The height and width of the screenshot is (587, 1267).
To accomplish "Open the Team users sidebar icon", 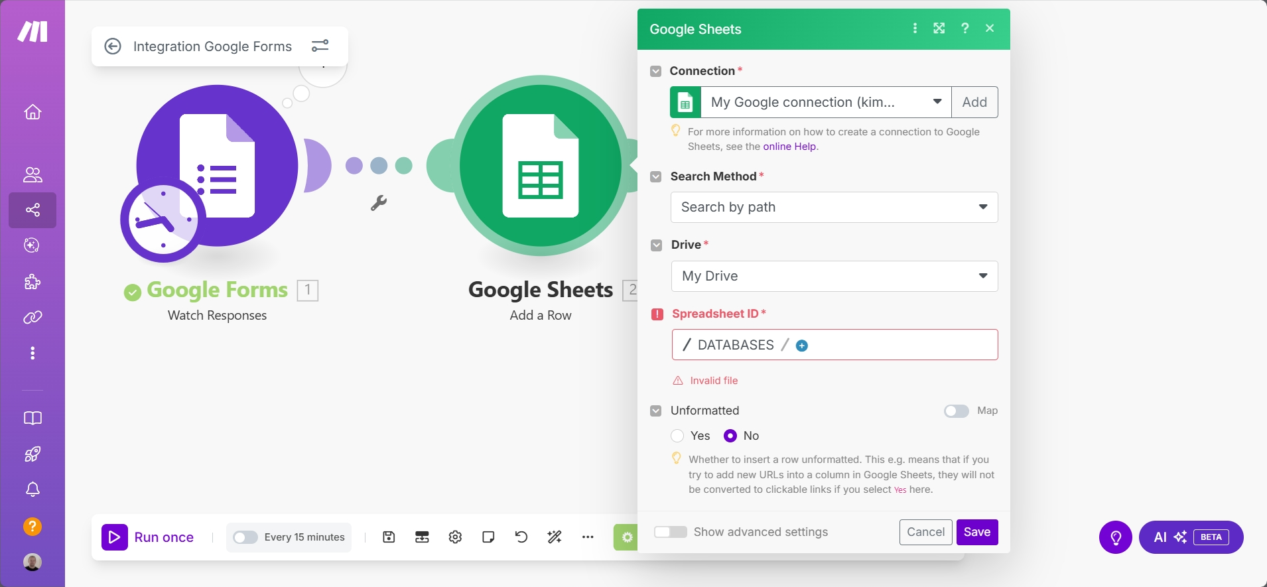I will (x=33, y=175).
